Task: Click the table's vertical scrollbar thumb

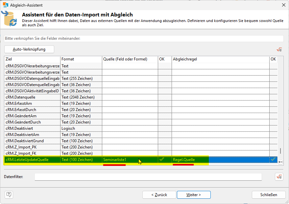Action: point(280,151)
